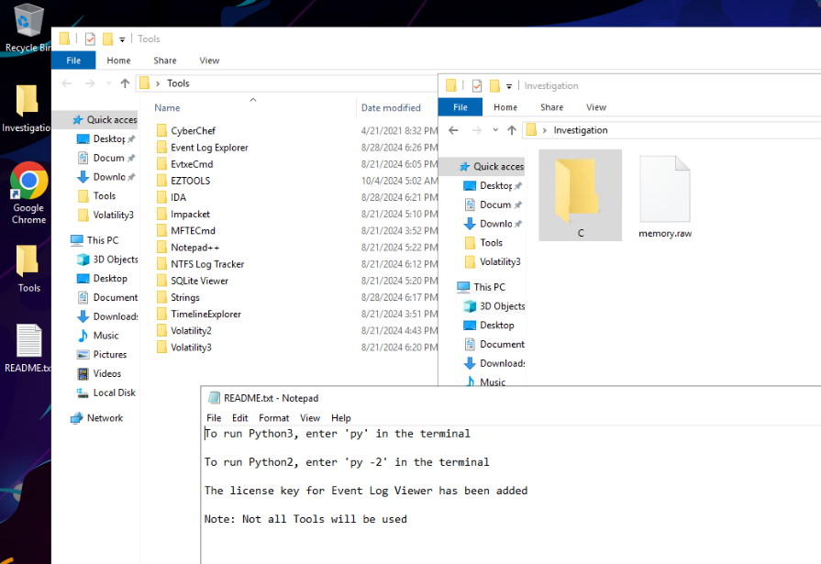The width and height of the screenshot is (821, 564).
Task: Click the Back button in the Investigation window
Action: (x=453, y=129)
